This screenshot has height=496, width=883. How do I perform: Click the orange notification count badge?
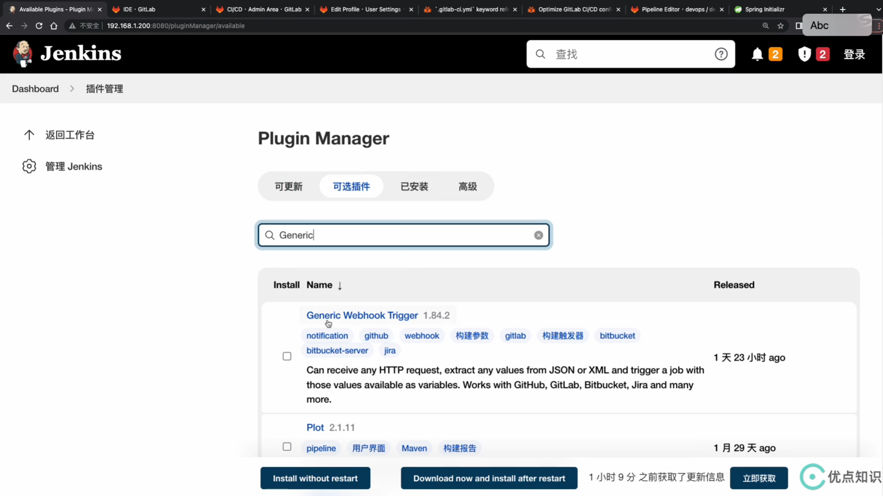tap(775, 54)
